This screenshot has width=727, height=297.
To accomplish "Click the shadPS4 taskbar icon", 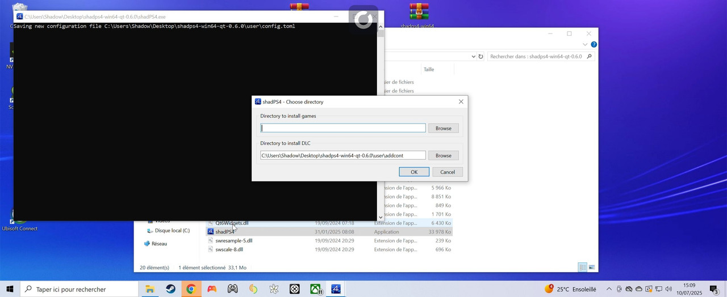I will click(336, 289).
